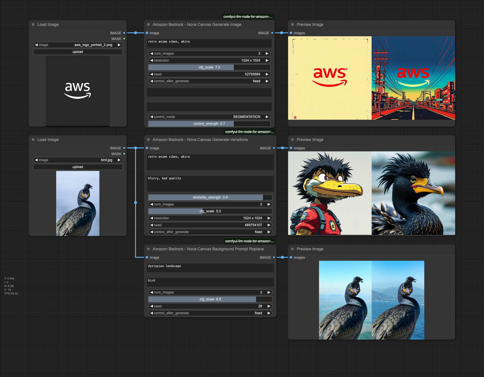The height and width of the screenshot is (377, 484).
Task: Collapse the top Load Image node via its dot
Action: 33,24
